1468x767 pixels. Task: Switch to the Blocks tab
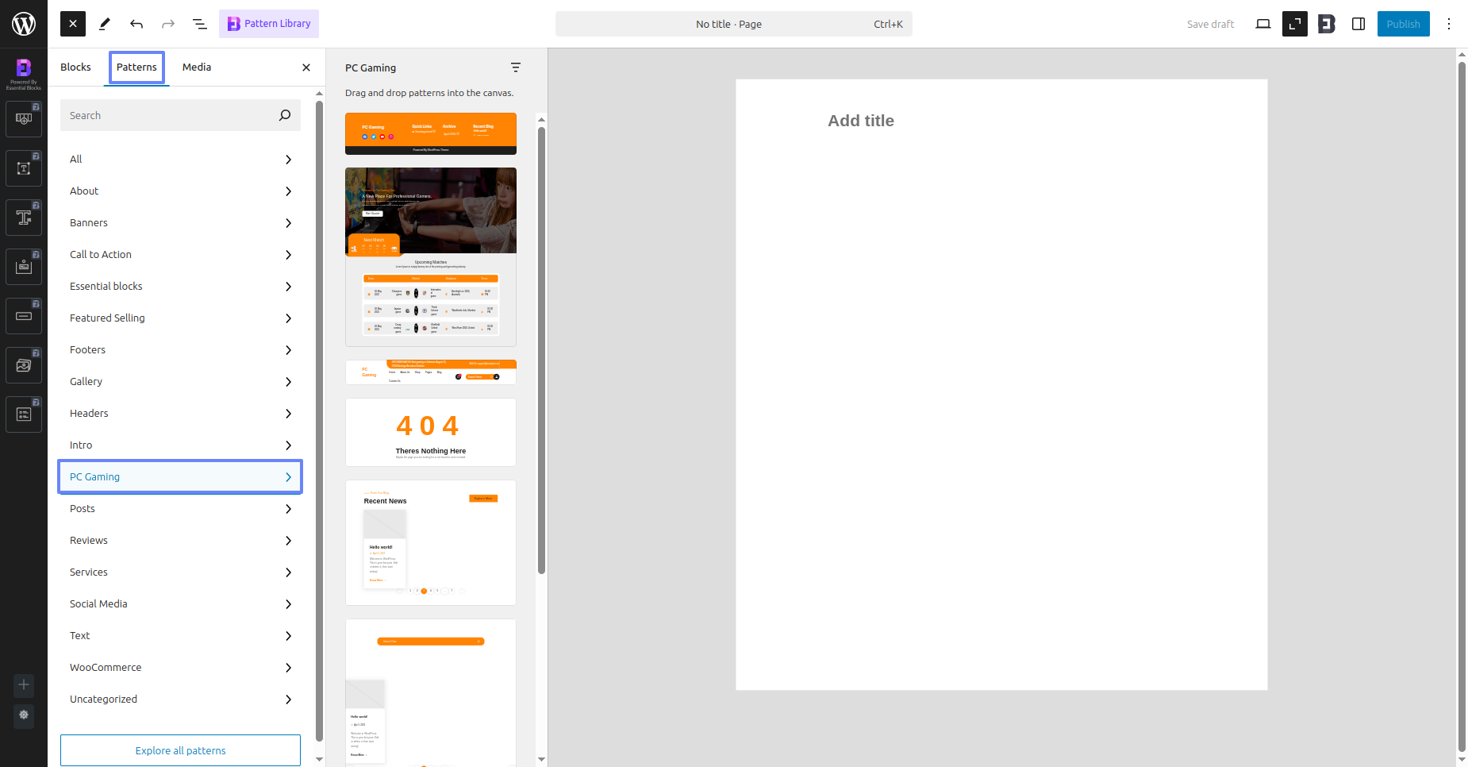click(75, 67)
